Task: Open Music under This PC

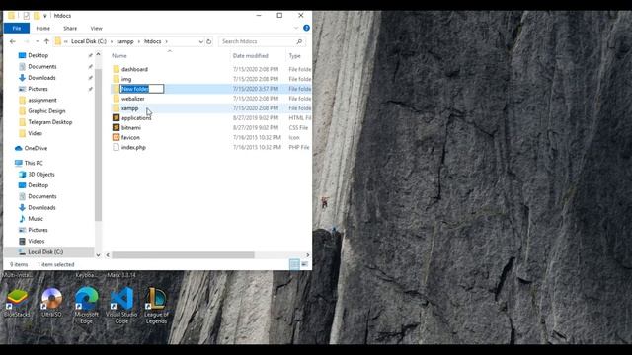Action: tap(36, 219)
